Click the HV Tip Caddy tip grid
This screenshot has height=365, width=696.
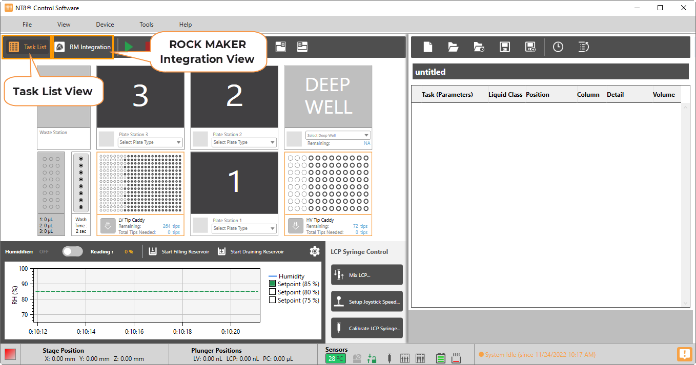coord(328,183)
